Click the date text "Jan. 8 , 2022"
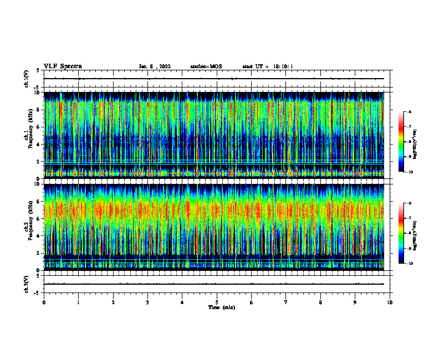 coord(155,66)
